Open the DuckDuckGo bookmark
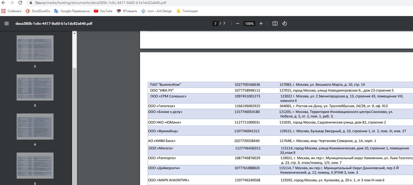Image resolution: width=413 pixels, height=185 pixels. click(38, 11)
